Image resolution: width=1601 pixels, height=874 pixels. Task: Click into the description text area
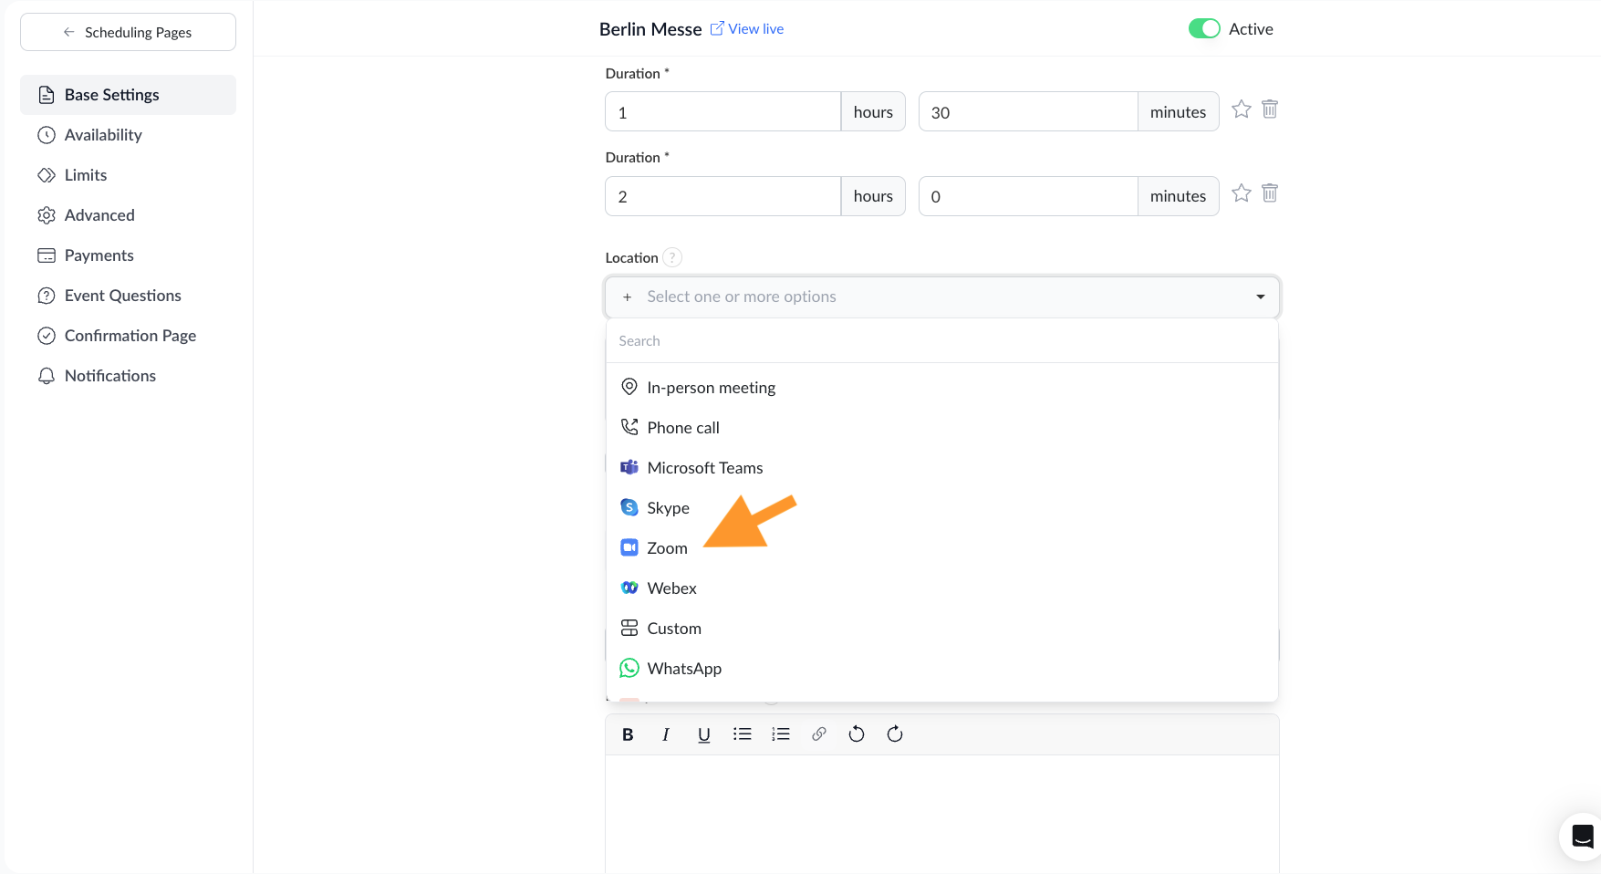941,814
